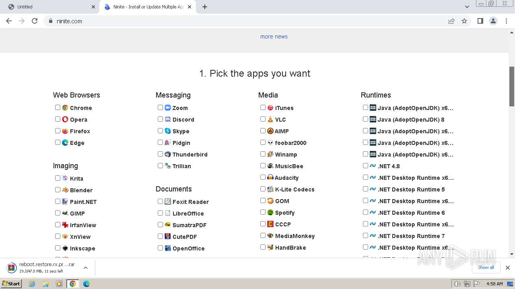The image size is (515, 289).
Task: Tick the VLC checkbox
Action: pos(263,119)
